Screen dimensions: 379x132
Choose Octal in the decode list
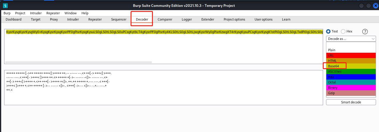pos(351,82)
